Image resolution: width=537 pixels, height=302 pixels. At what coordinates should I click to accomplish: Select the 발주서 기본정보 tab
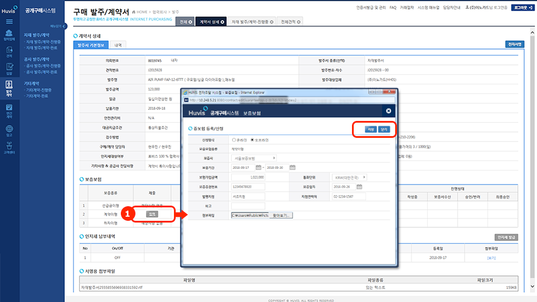(90, 45)
